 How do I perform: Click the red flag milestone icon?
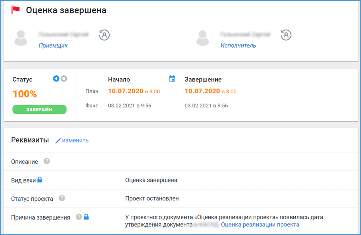(16, 10)
